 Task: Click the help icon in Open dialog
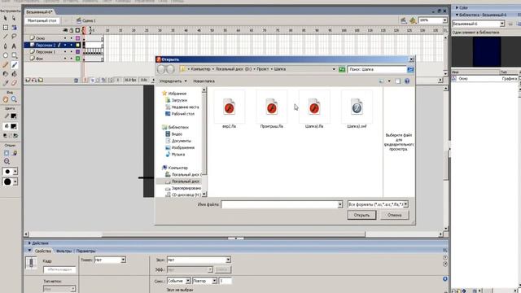coord(407,81)
